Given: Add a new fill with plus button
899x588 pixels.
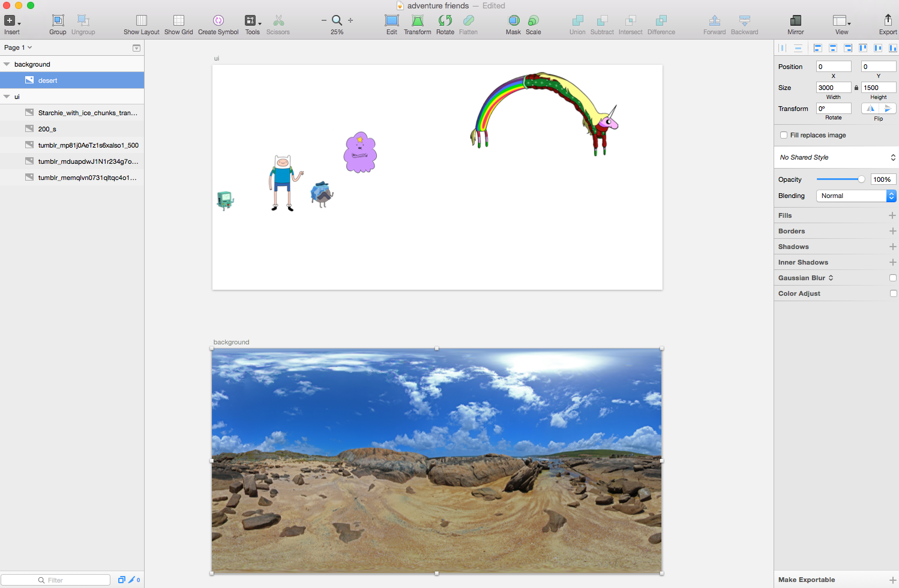Looking at the screenshot, I should [x=892, y=215].
